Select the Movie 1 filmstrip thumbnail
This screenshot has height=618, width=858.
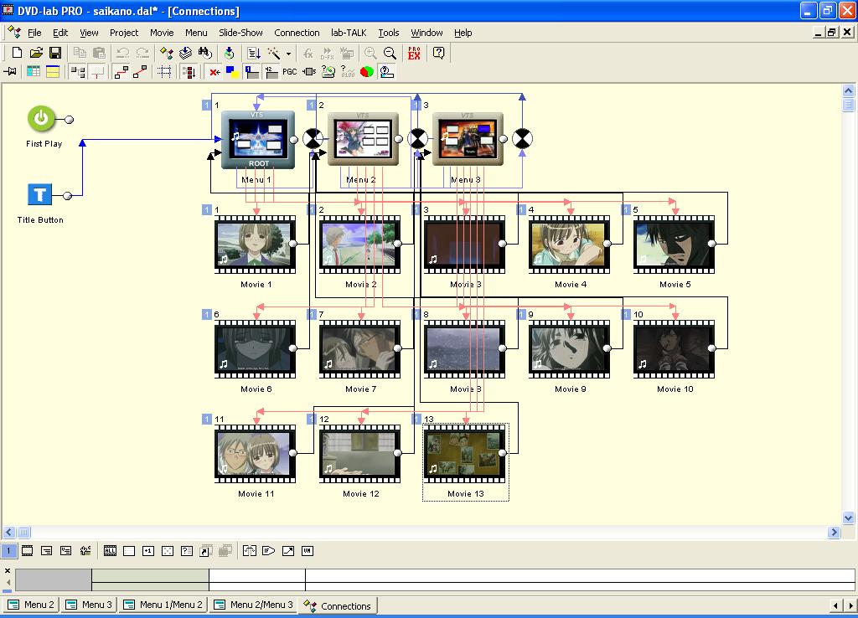click(x=255, y=245)
